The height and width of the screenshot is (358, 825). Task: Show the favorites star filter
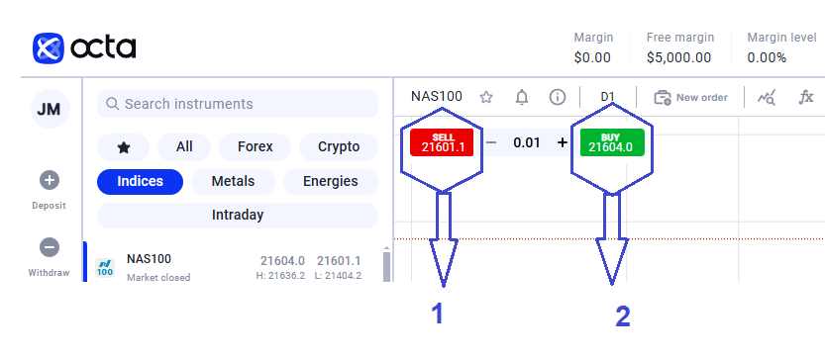click(124, 147)
